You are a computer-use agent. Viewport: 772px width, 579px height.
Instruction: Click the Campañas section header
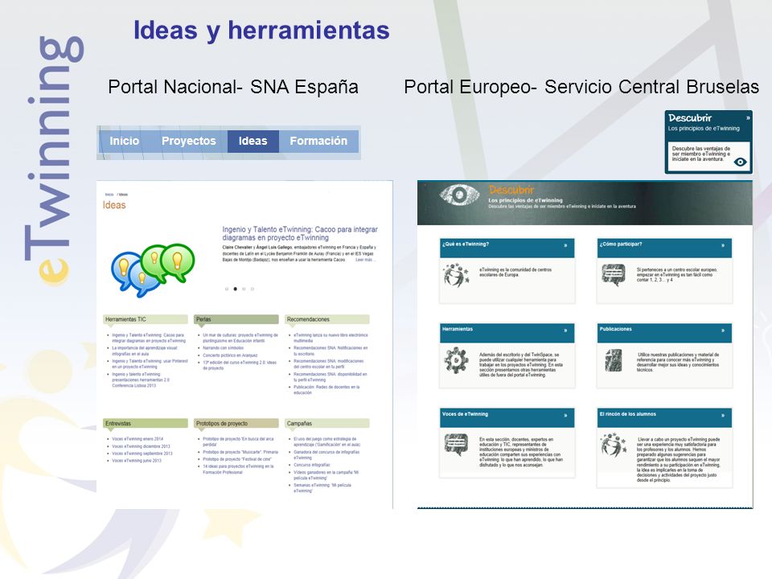pyautogui.click(x=327, y=424)
